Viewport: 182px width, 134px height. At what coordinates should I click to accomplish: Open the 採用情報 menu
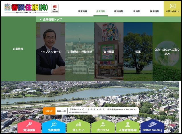(x=155, y=11)
